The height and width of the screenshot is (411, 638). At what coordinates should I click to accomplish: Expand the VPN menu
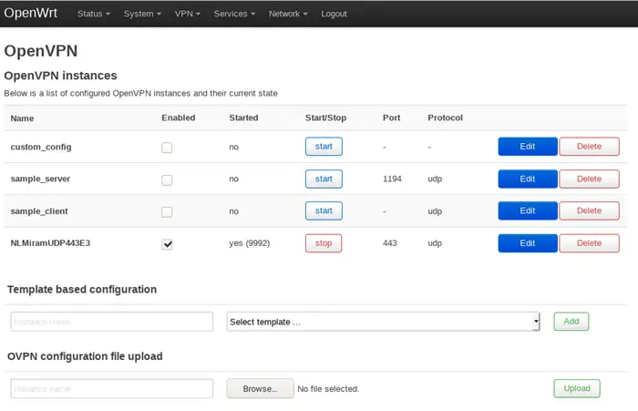point(188,14)
